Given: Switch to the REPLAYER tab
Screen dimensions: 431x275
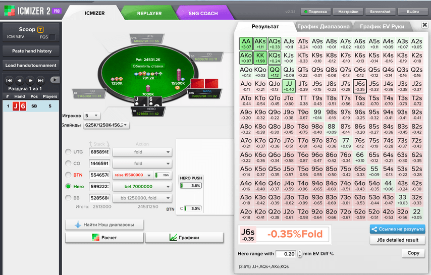Looking at the screenshot, I should [149, 13].
